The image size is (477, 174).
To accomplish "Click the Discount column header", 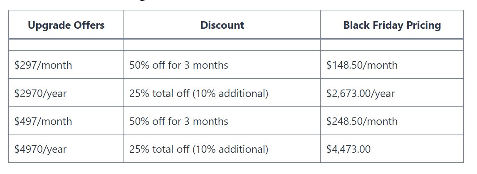I will point(222,25).
